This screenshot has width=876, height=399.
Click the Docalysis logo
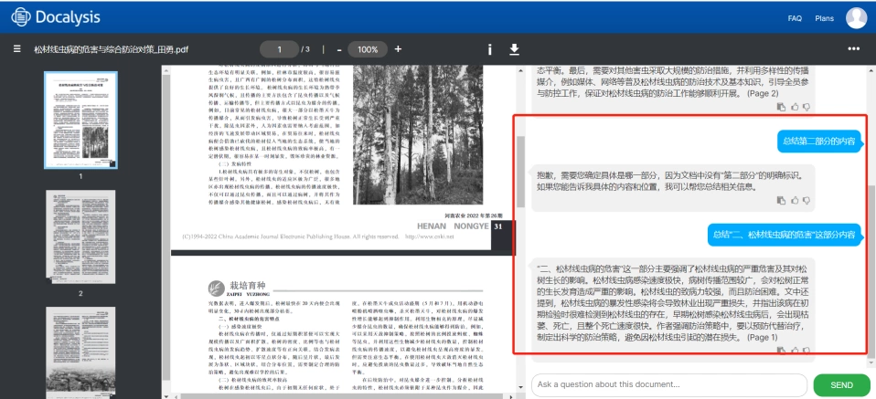(56, 17)
